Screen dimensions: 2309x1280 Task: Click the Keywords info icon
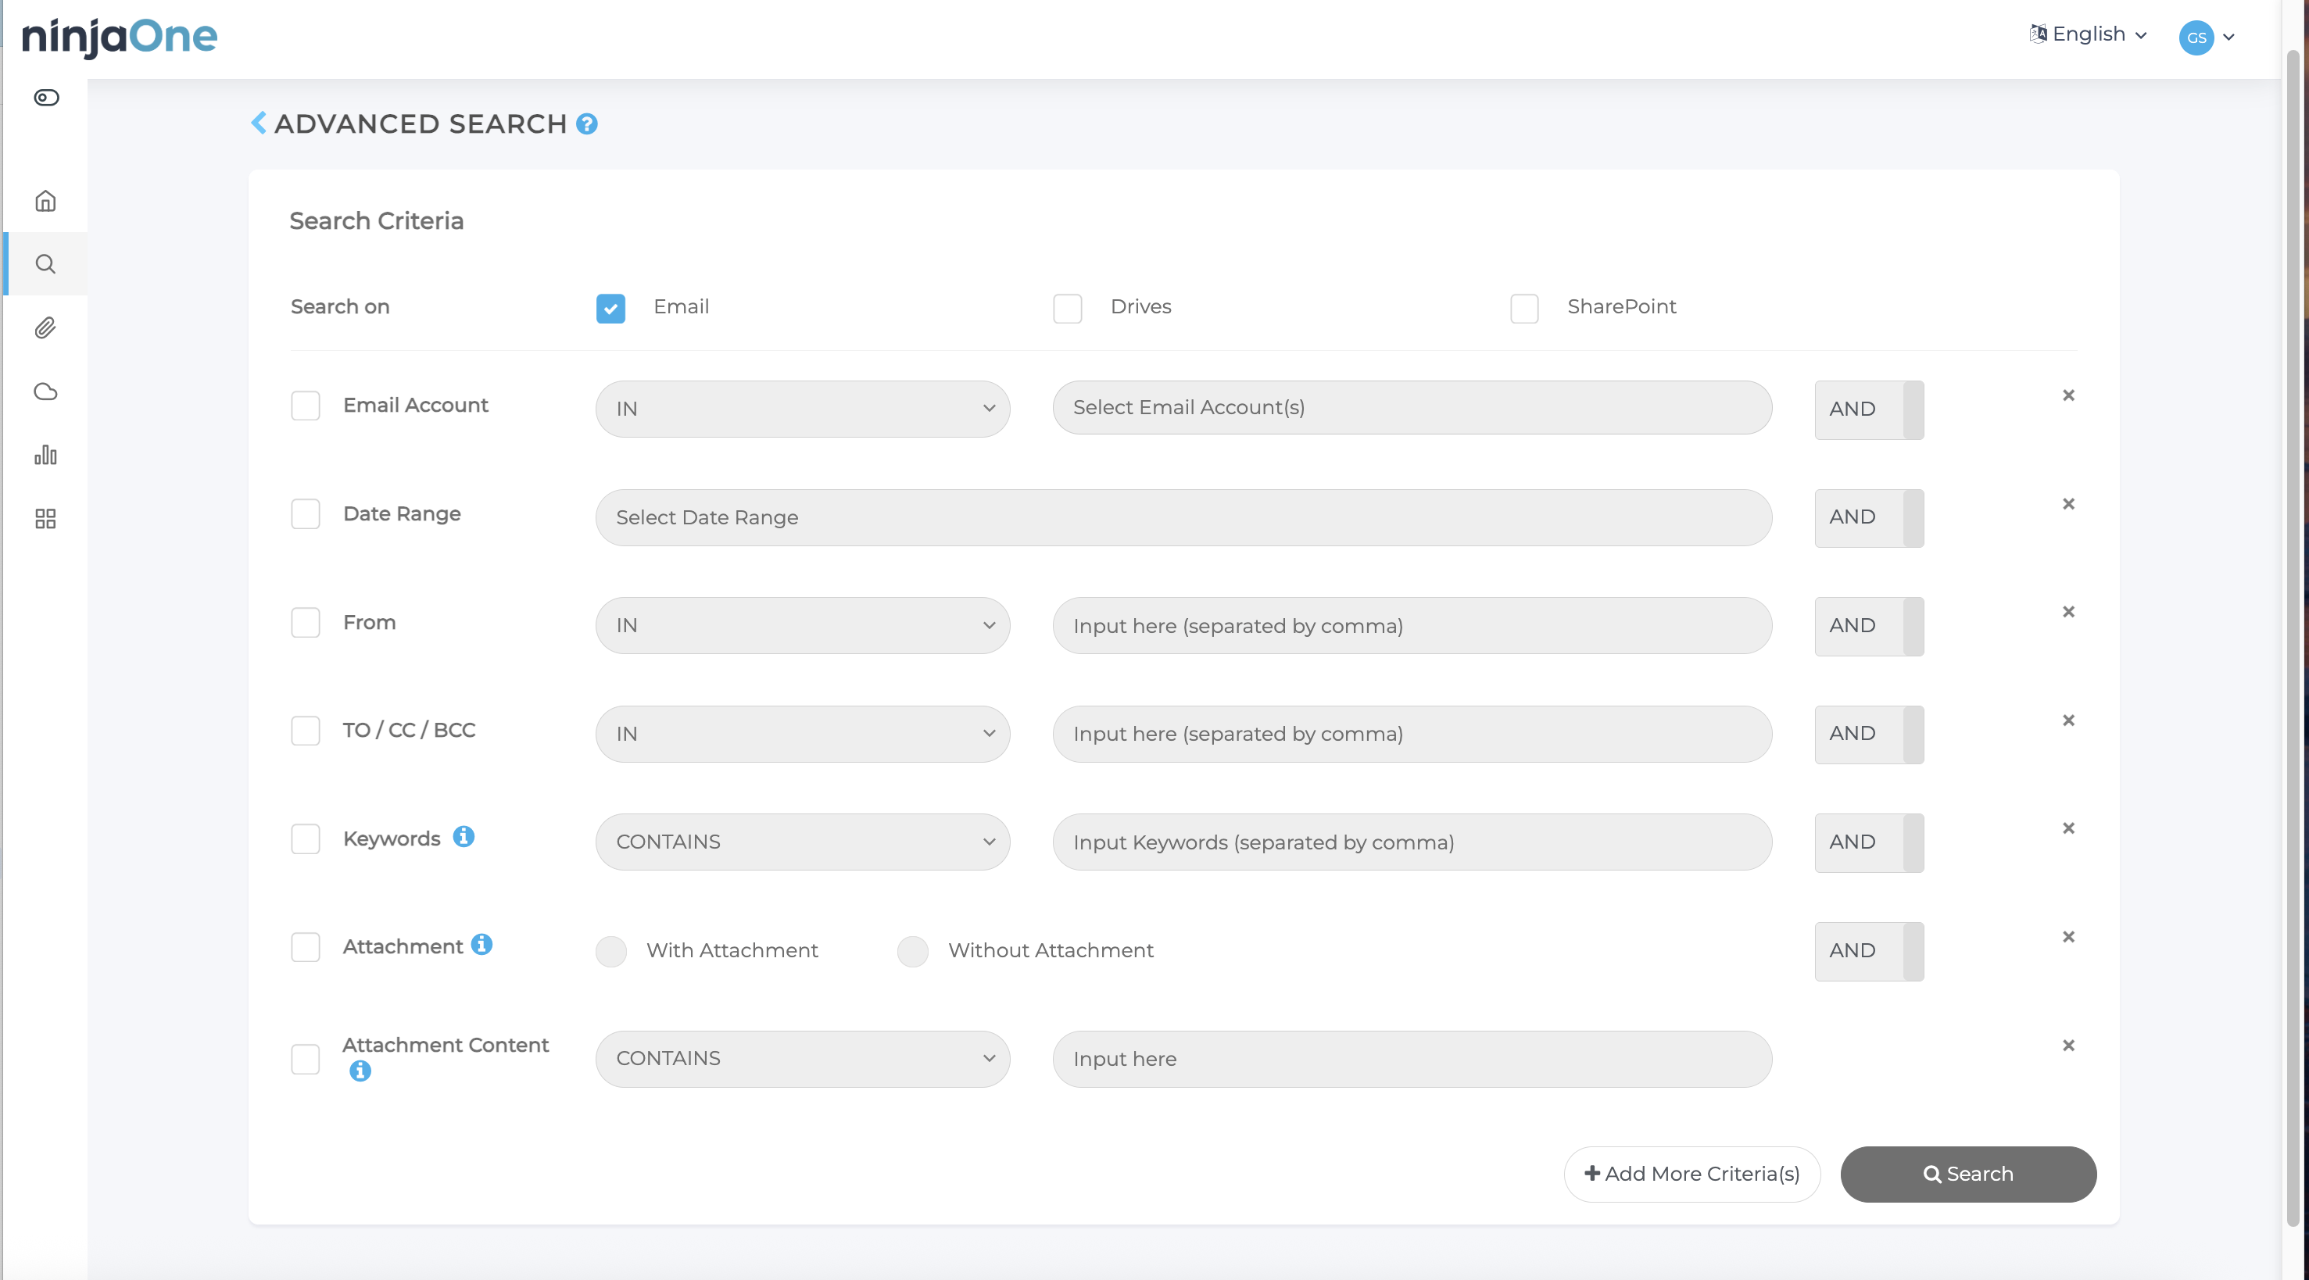click(x=464, y=836)
